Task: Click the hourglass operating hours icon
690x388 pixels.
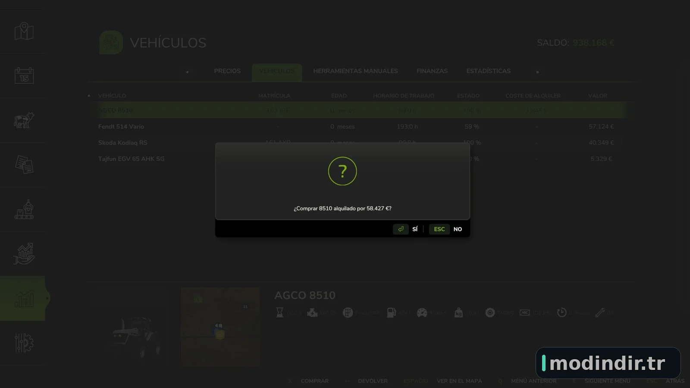Action: (x=279, y=313)
